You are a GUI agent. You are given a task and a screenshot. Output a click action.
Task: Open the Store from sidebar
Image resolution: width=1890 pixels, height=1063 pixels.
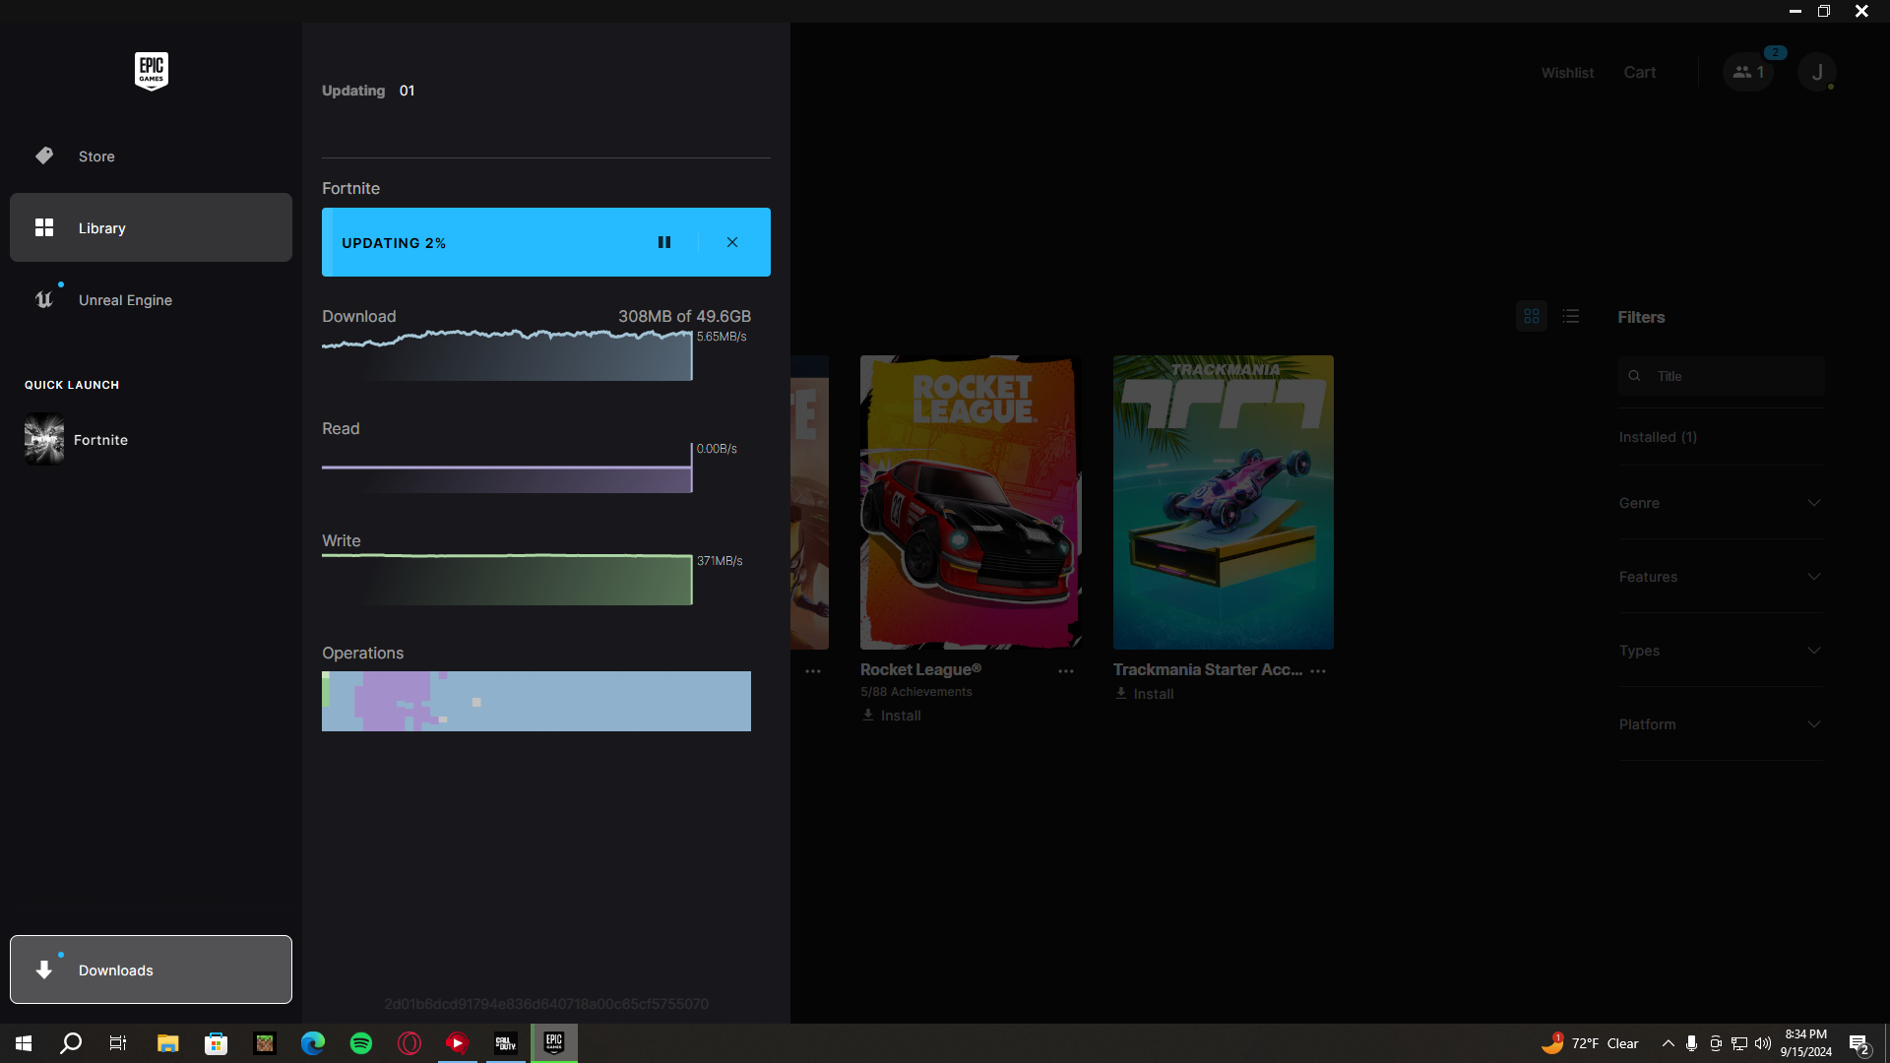coord(96,156)
